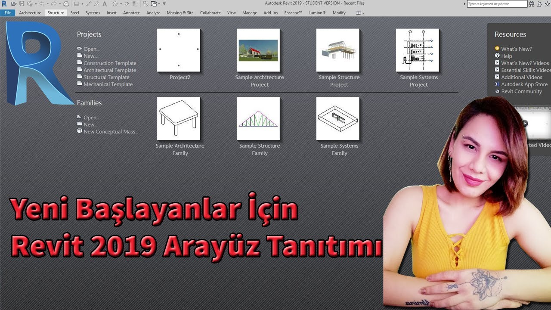Open the Switch Windows dropdown arrow

(159, 3)
